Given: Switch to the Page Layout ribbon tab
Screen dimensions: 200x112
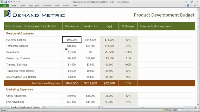Looking at the screenshot, I should pyautogui.click(x=34, y=5).
